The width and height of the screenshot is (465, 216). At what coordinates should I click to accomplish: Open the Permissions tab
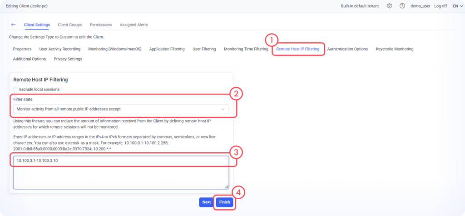point(101,25)
